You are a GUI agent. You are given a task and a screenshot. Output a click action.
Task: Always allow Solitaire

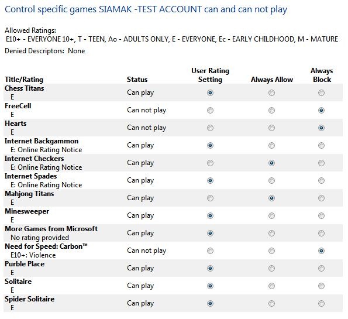point(271,286)
